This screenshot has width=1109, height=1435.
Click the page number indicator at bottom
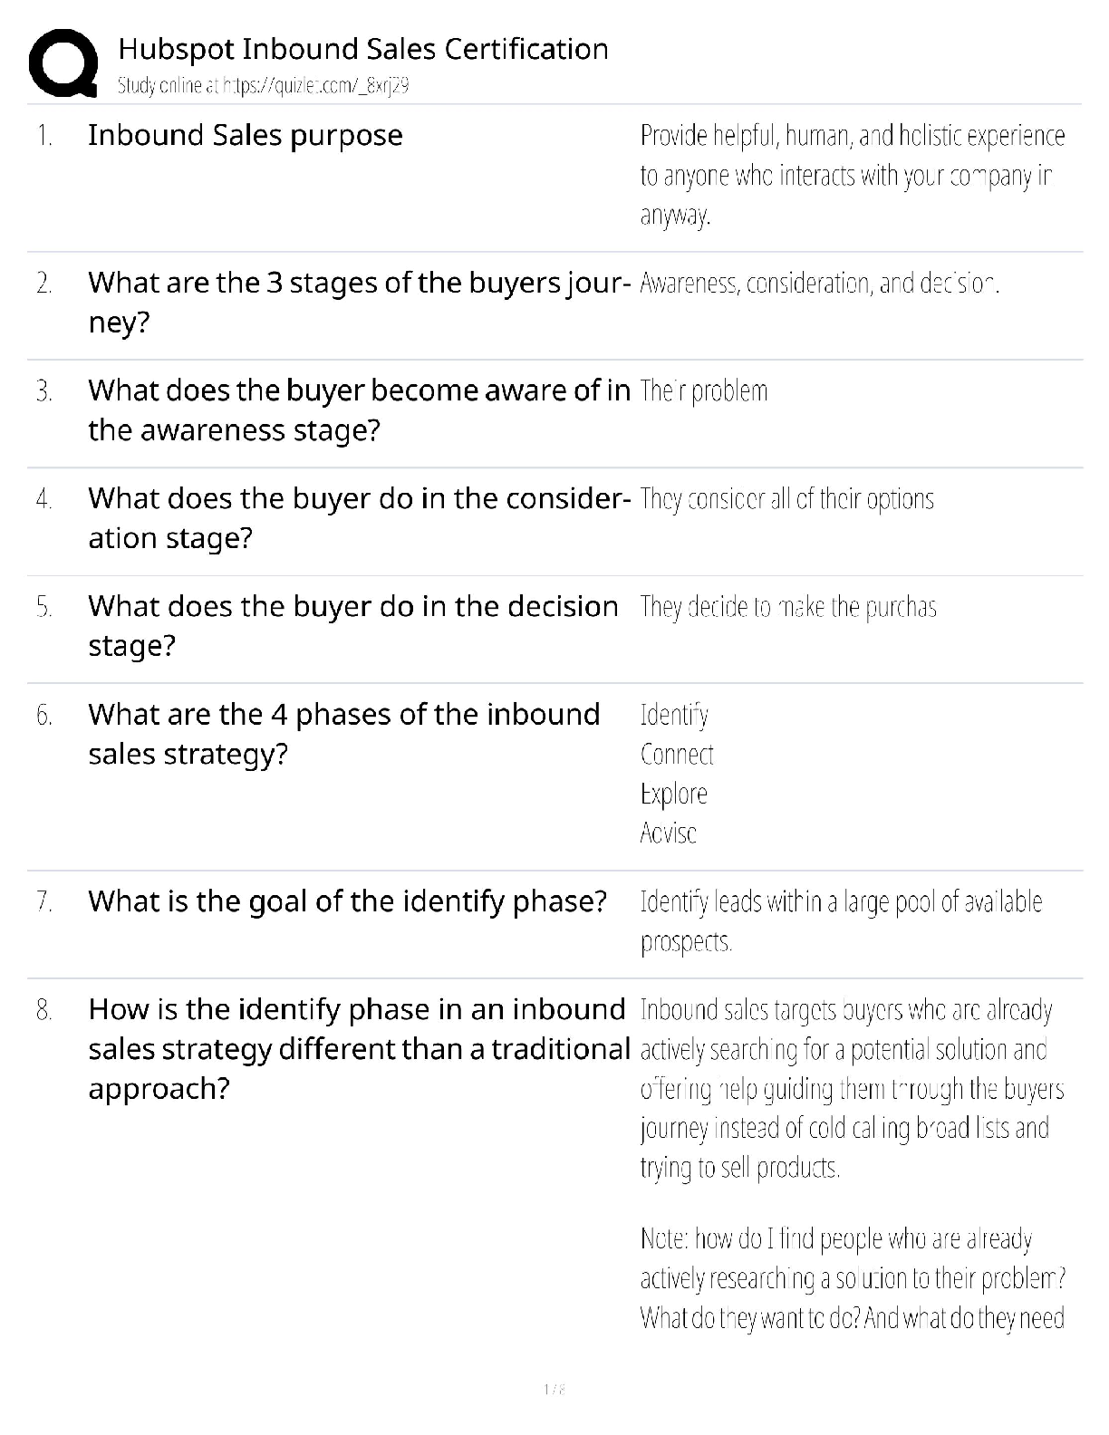[x=554, y=1389]
